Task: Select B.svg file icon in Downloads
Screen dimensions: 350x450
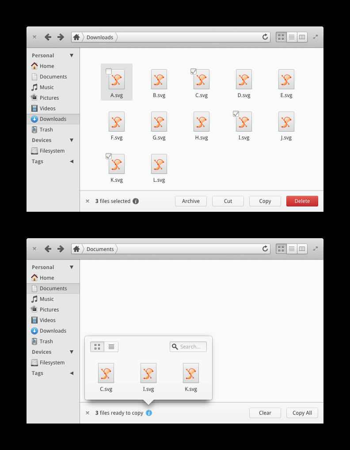Action: [159, 79]
